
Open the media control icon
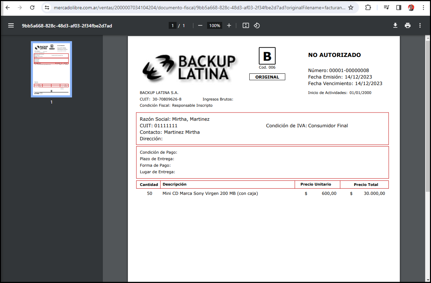(386, 8)
